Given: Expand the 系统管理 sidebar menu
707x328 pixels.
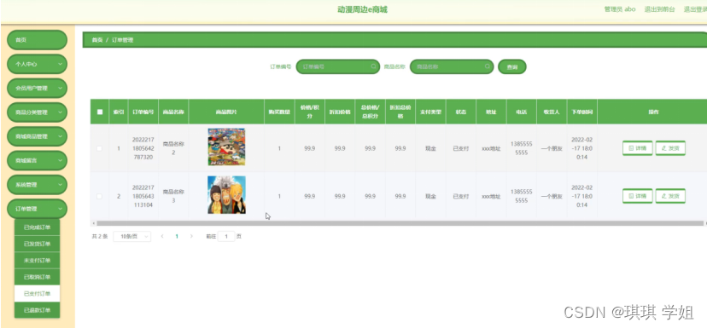Looking at the screenshot, I should 37,185.
